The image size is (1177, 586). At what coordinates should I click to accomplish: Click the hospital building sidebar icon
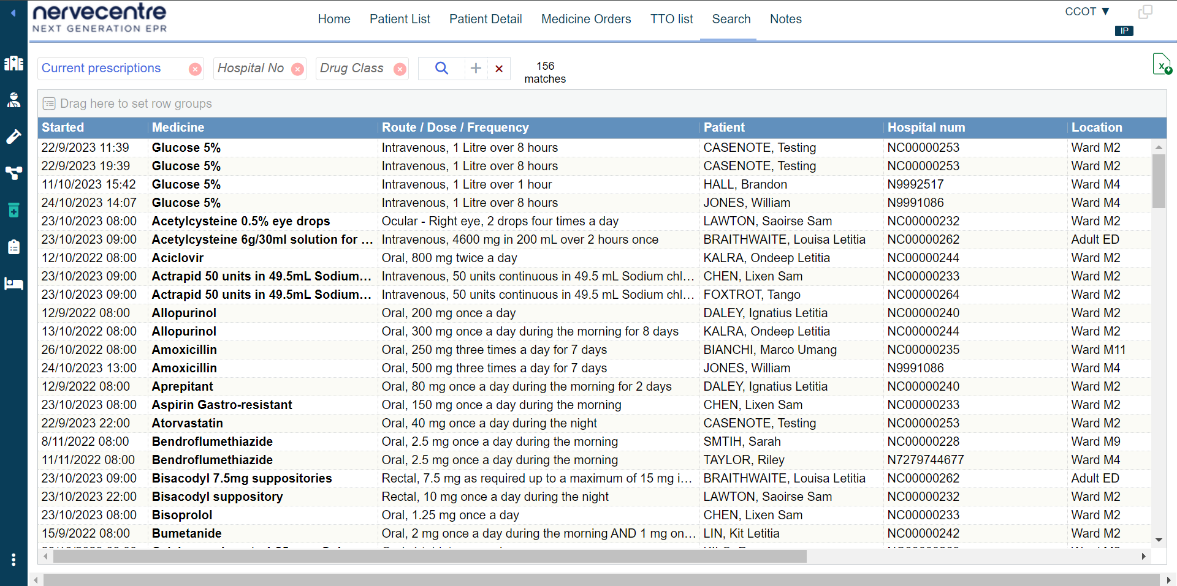point(13,63)
